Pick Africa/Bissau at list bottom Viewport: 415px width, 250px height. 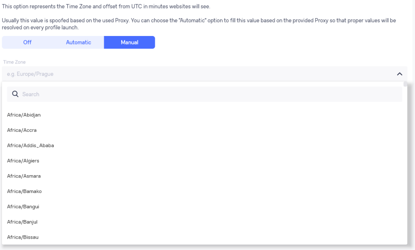click(204, 237)
